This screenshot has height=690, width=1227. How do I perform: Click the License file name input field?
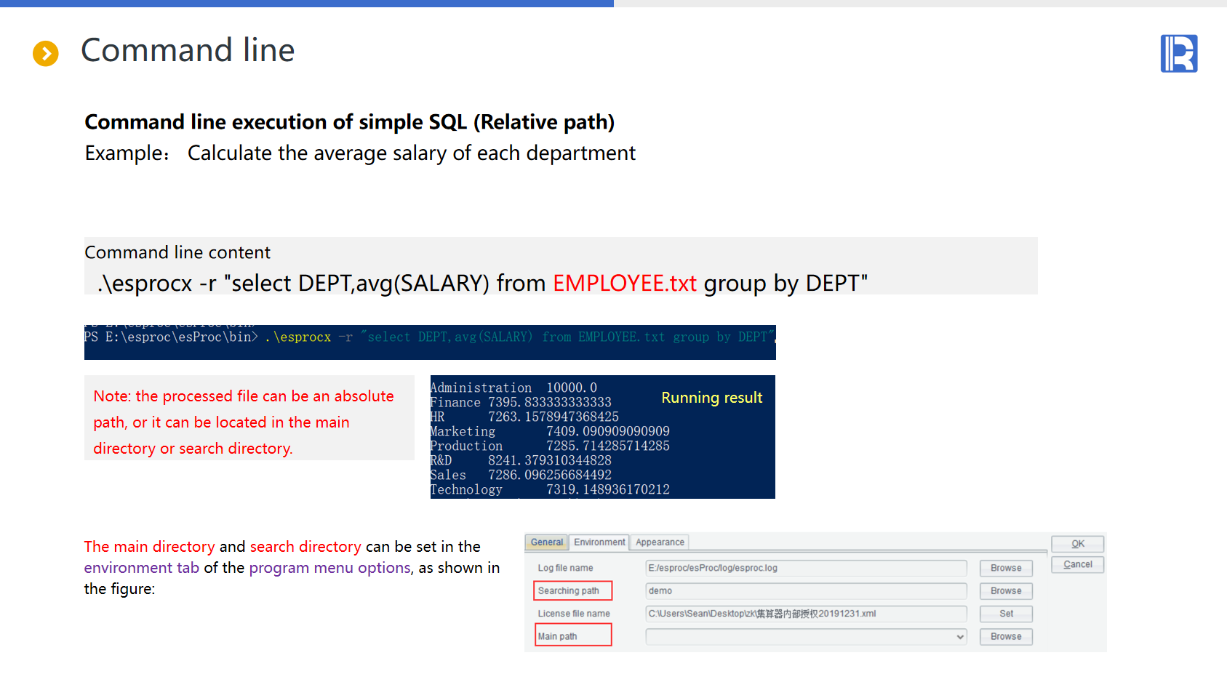click(805, 614)
